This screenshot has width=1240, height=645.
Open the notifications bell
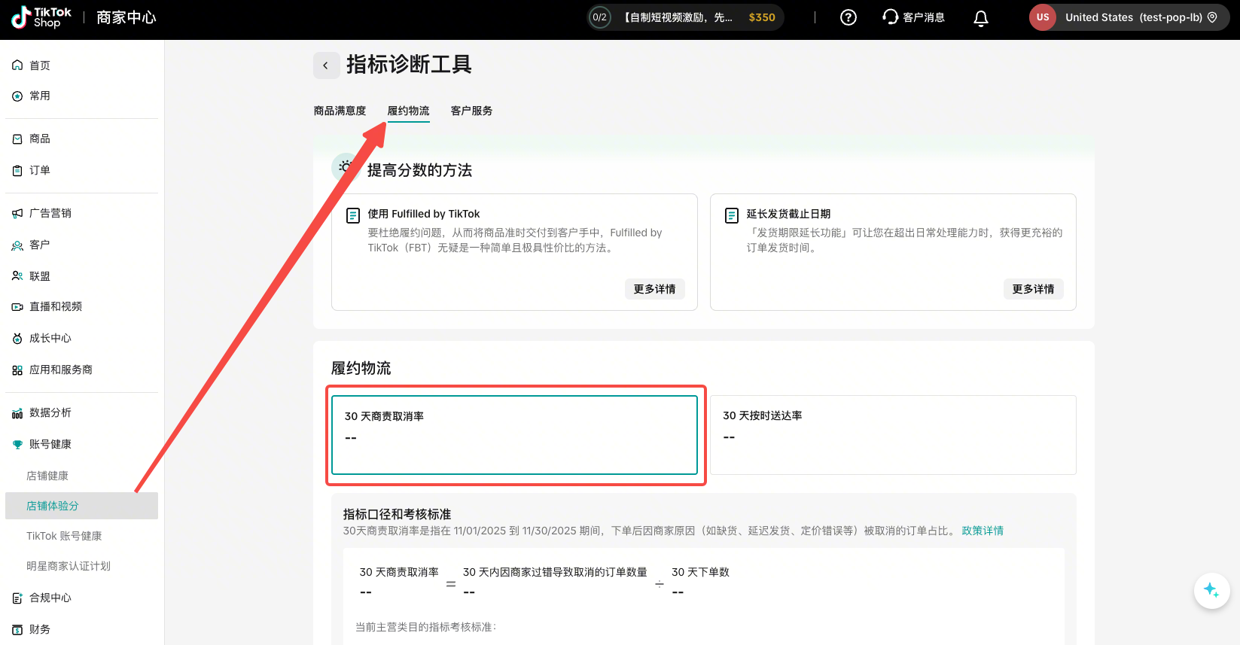pyautogui.click(x=980, y=18)
